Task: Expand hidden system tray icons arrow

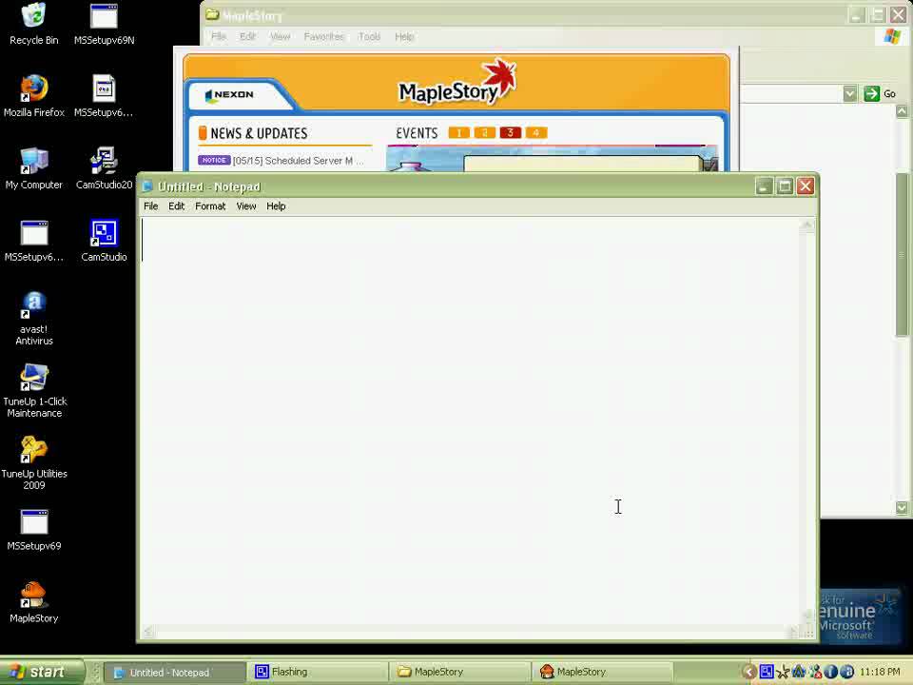Action: click(x=750, y=673)
